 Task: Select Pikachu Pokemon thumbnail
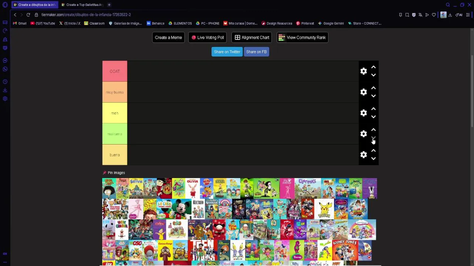(324, 209)
